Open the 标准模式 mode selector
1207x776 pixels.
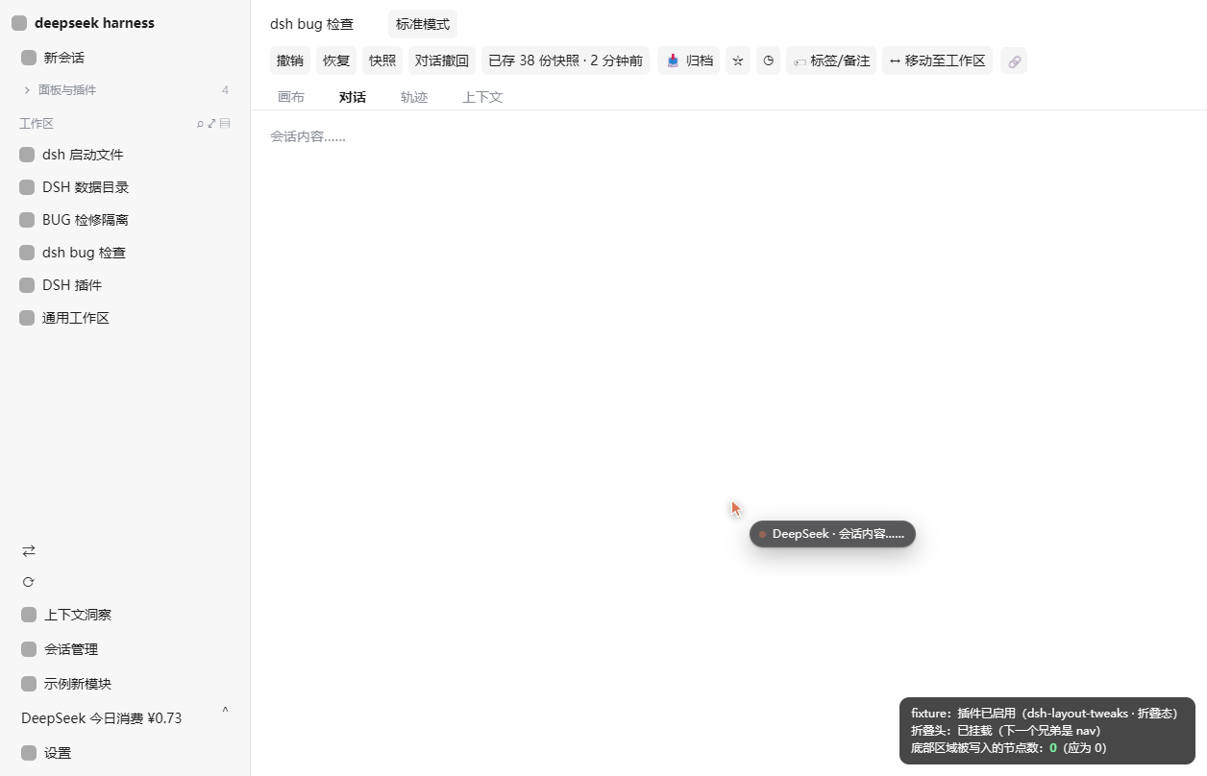point(423,24)
